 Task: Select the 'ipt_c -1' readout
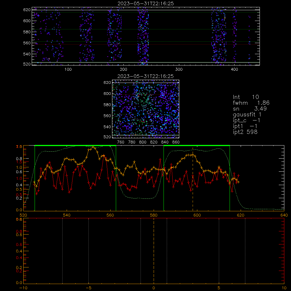[246, 120]
